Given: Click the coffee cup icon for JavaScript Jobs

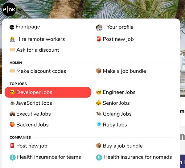Looking at the screenshot, I should (x=12, y=103).
